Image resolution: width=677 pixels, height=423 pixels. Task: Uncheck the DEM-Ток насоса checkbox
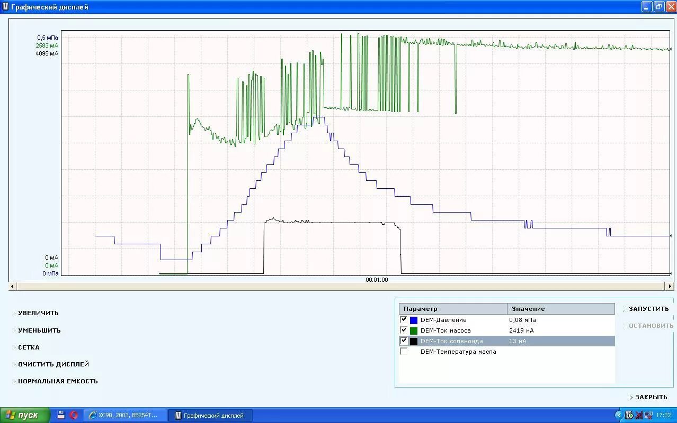[x=404, y=330]
